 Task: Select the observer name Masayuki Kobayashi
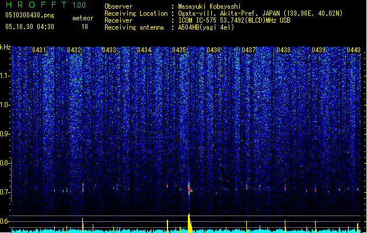(209, 6)
